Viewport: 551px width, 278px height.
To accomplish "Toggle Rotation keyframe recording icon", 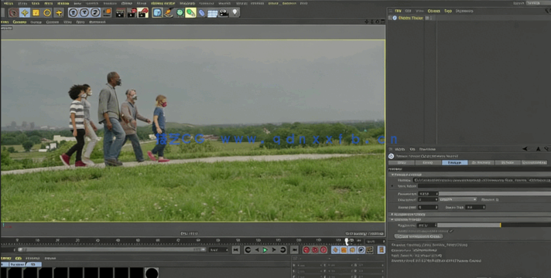I will 352,250.
